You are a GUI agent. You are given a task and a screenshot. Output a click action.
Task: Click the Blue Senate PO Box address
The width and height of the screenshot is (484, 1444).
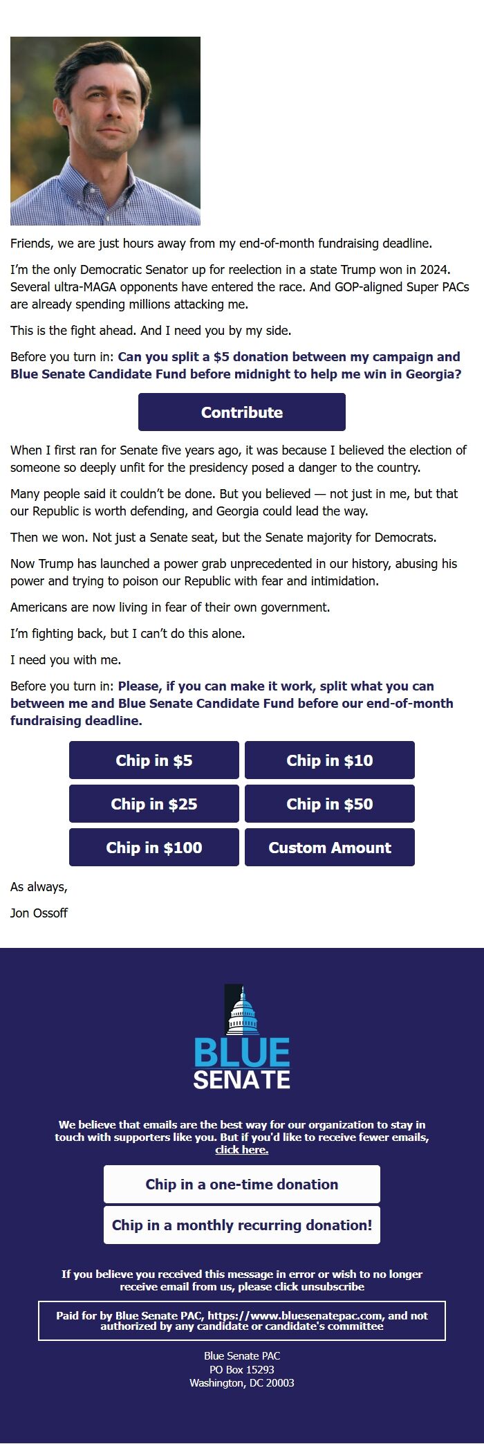(x=241, y=1369)
